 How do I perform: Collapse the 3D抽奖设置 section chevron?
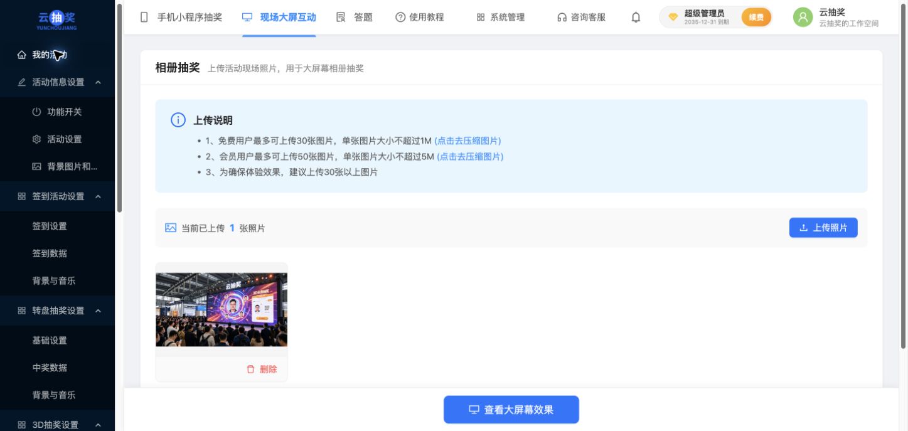98,425
